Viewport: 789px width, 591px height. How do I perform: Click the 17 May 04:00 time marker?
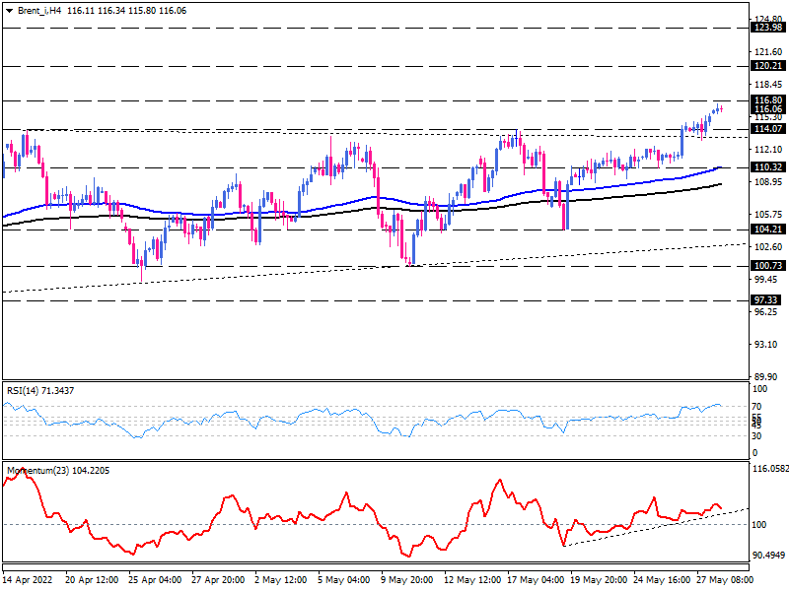(533, 582)
